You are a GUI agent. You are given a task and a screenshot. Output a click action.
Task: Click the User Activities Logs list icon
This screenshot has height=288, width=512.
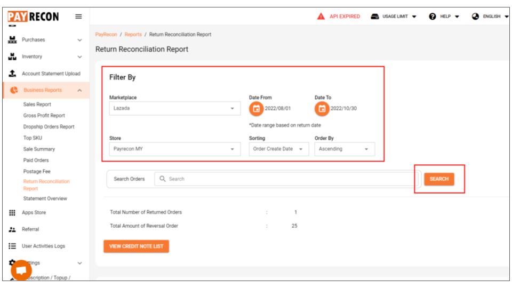click(12, 246)
